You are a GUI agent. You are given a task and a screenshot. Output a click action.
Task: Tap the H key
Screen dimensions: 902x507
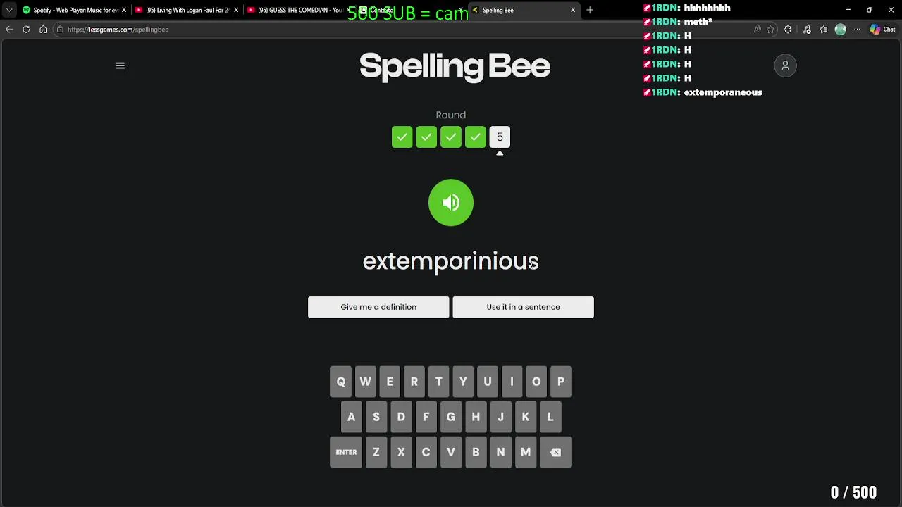coord(476,417)
